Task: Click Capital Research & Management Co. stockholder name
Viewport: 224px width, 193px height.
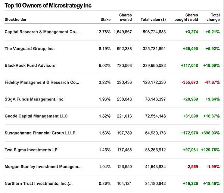Action: click(x=42, y=32)
